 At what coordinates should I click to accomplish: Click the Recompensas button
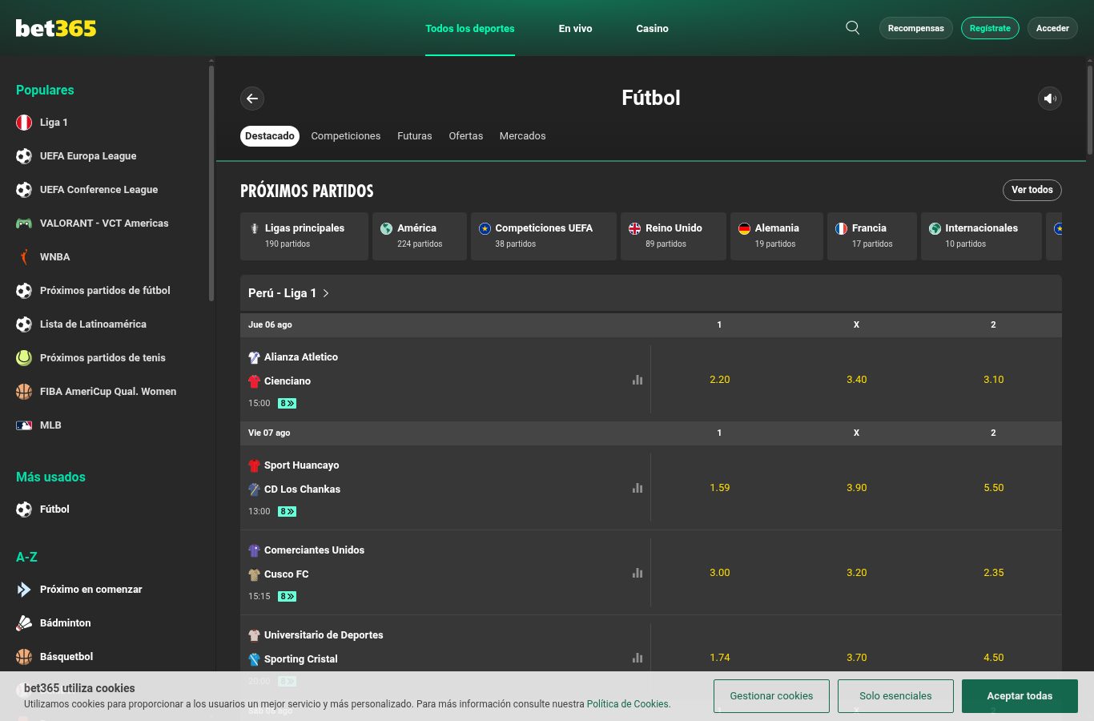(x=916, y=28)
